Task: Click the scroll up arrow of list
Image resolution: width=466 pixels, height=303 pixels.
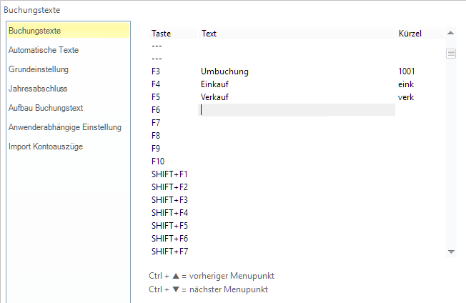Action: (x=451, y=33)
